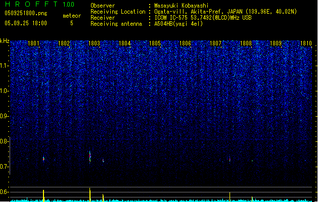
Task: Click the tall meteor echo just before 1803
Action: (90, 157)
